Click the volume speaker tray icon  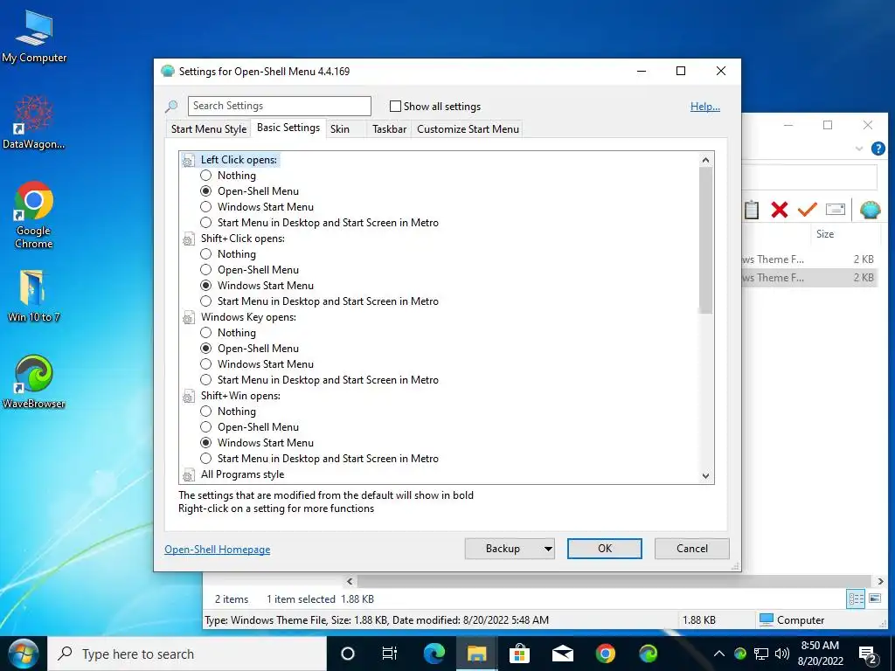click(782, 654)
